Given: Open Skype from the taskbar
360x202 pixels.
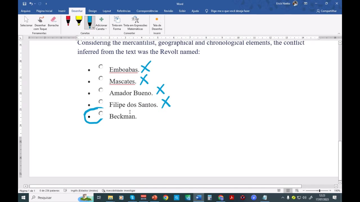Looking at the screenshot, I should 132,198.
